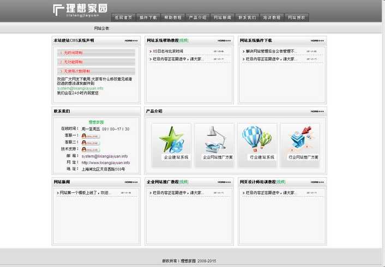Click the 产品介绍 panel heading
Screen dimensions: 385x267
point(154,111)
